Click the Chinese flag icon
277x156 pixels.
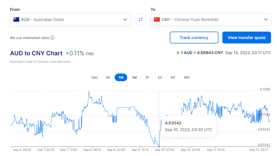[157, 19]
